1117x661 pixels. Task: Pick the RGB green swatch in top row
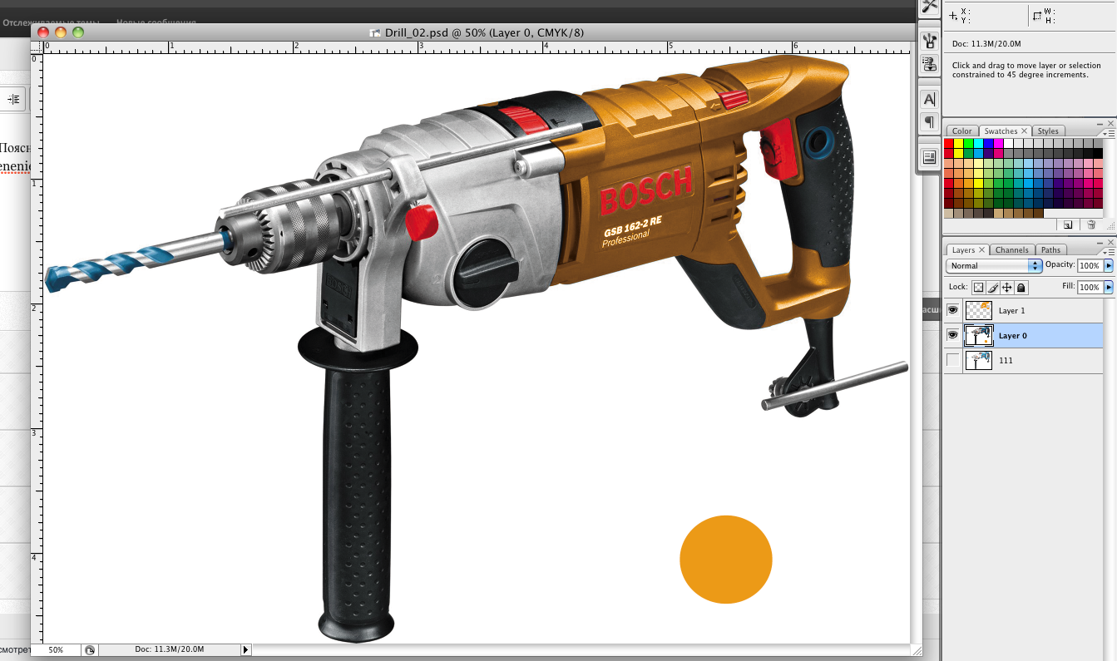969,143
